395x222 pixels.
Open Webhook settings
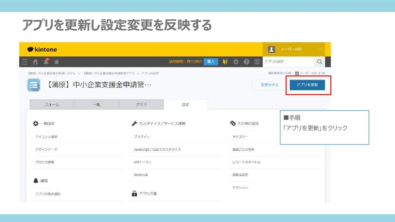click(141, 175)
